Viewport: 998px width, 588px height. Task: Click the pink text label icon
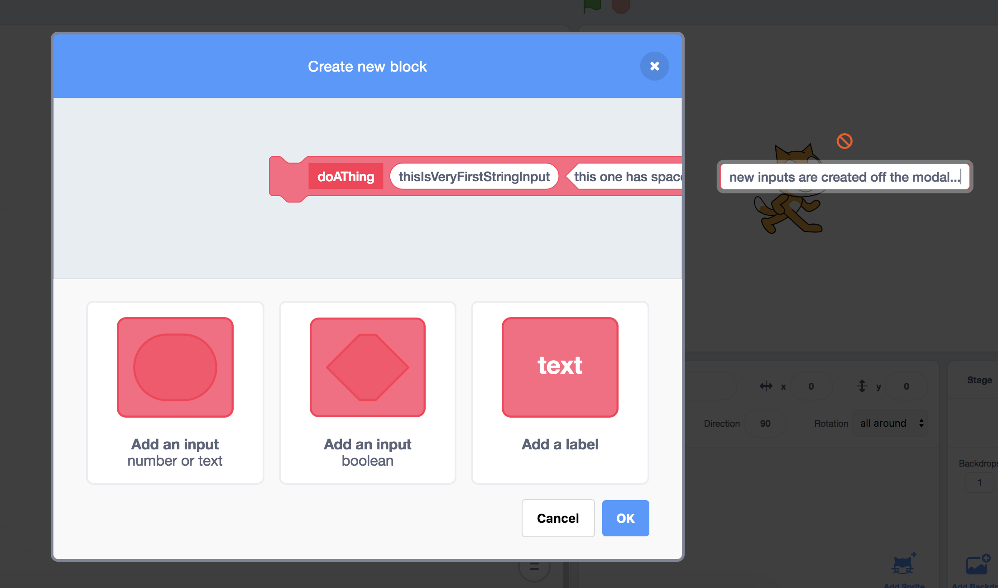[x=560, y=367]
